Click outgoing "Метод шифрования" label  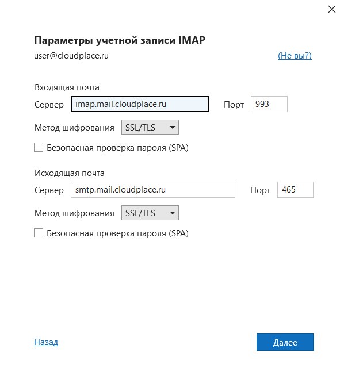(74, 213)
